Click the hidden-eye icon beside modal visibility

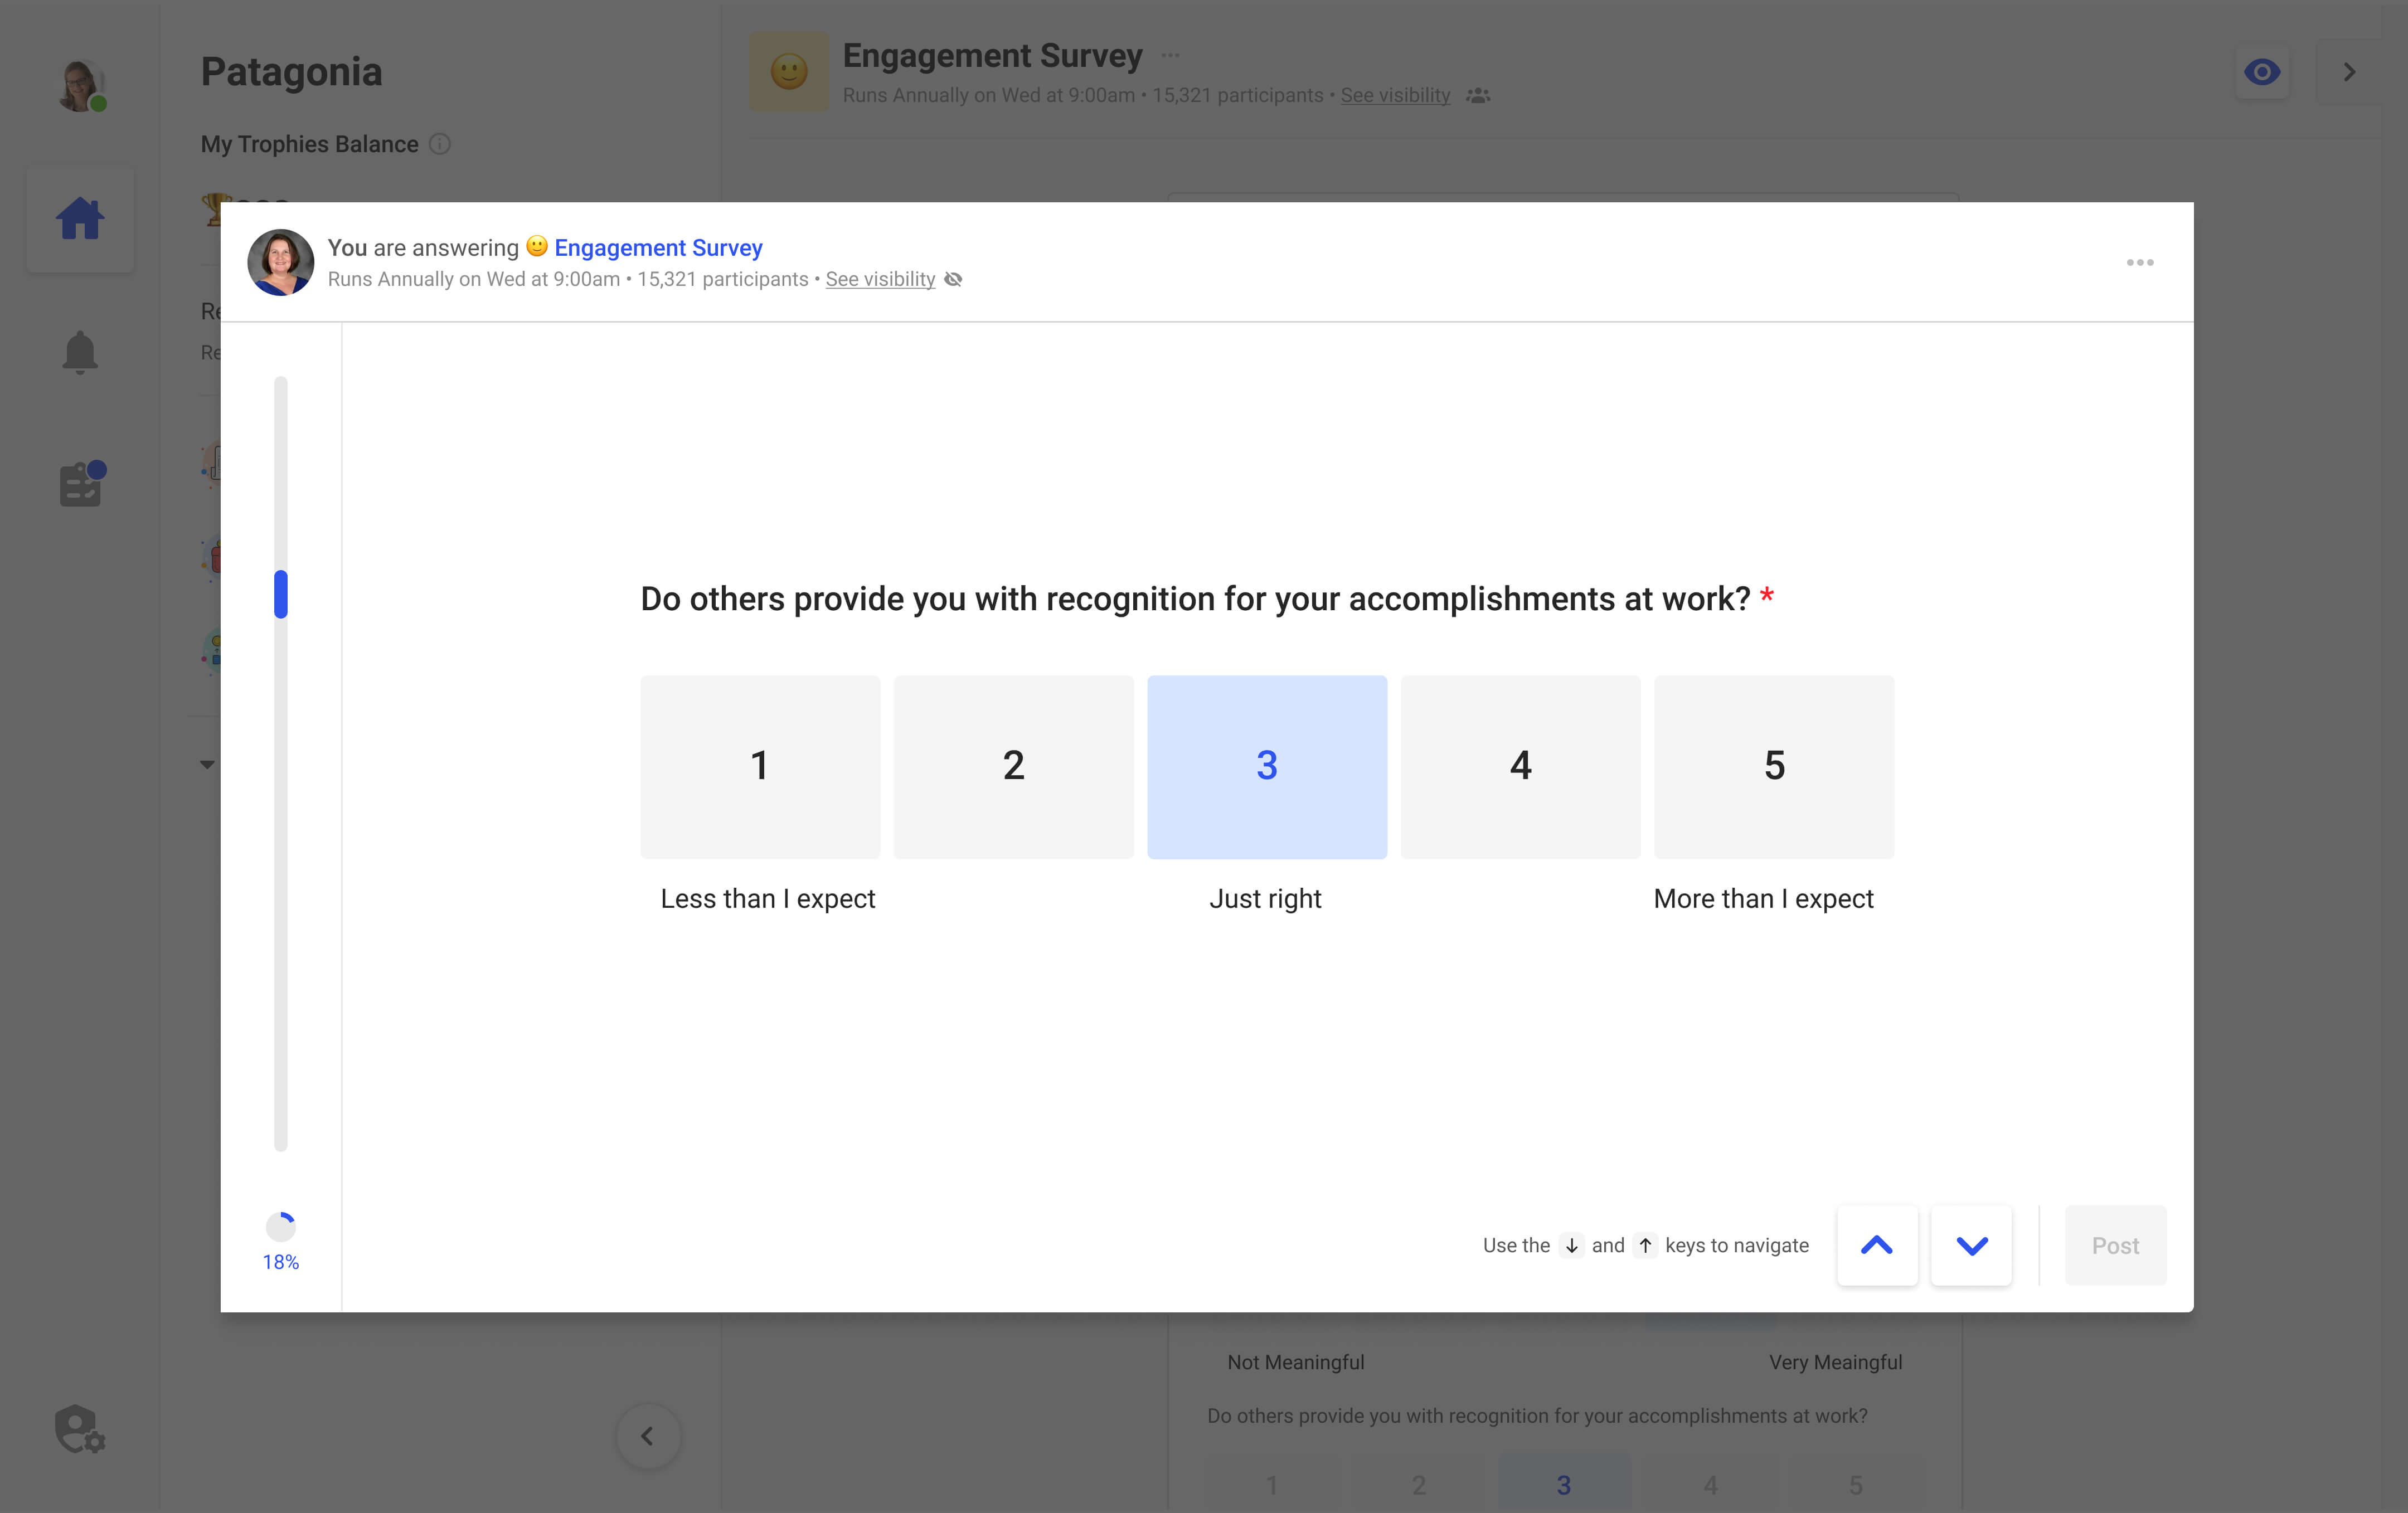[953, 279]
